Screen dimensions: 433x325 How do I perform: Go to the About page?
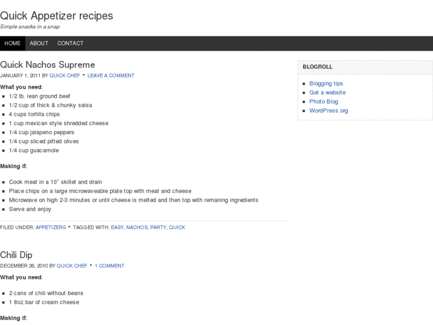[x=39, y=44]
